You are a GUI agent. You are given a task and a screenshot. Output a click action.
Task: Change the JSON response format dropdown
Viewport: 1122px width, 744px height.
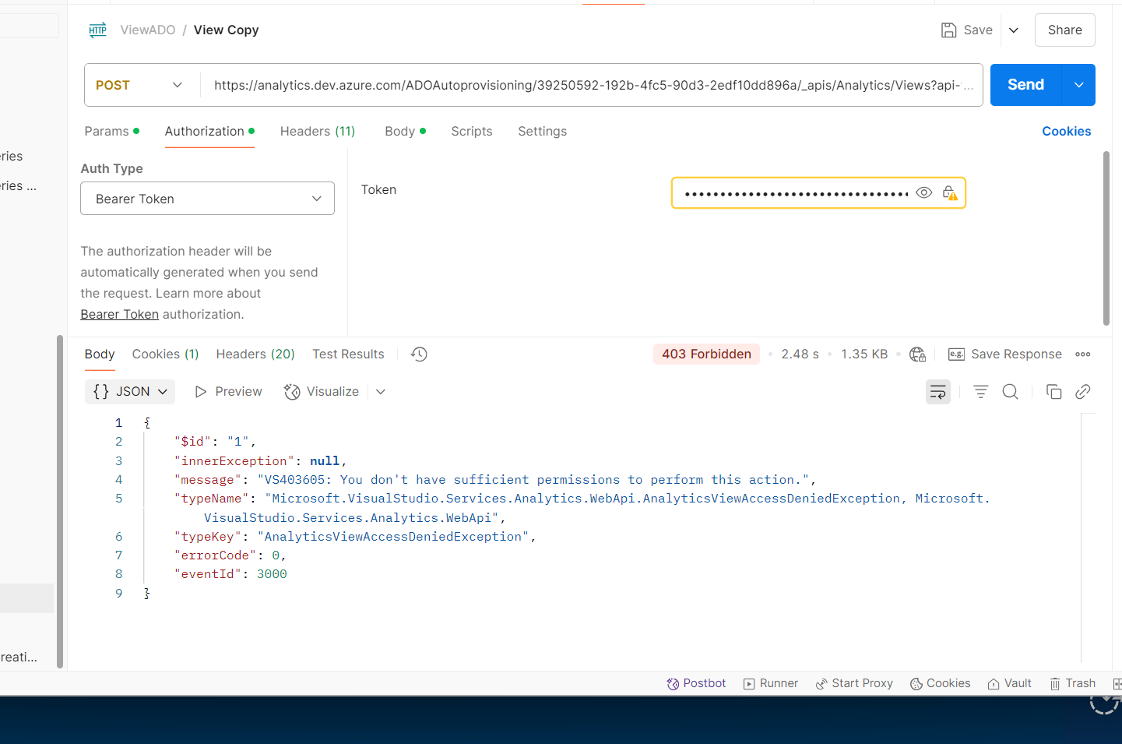130,392
